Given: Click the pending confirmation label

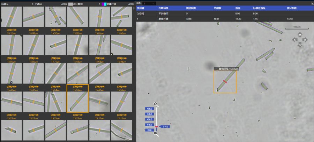Looking at the screenshot, I should pos(5,4).
